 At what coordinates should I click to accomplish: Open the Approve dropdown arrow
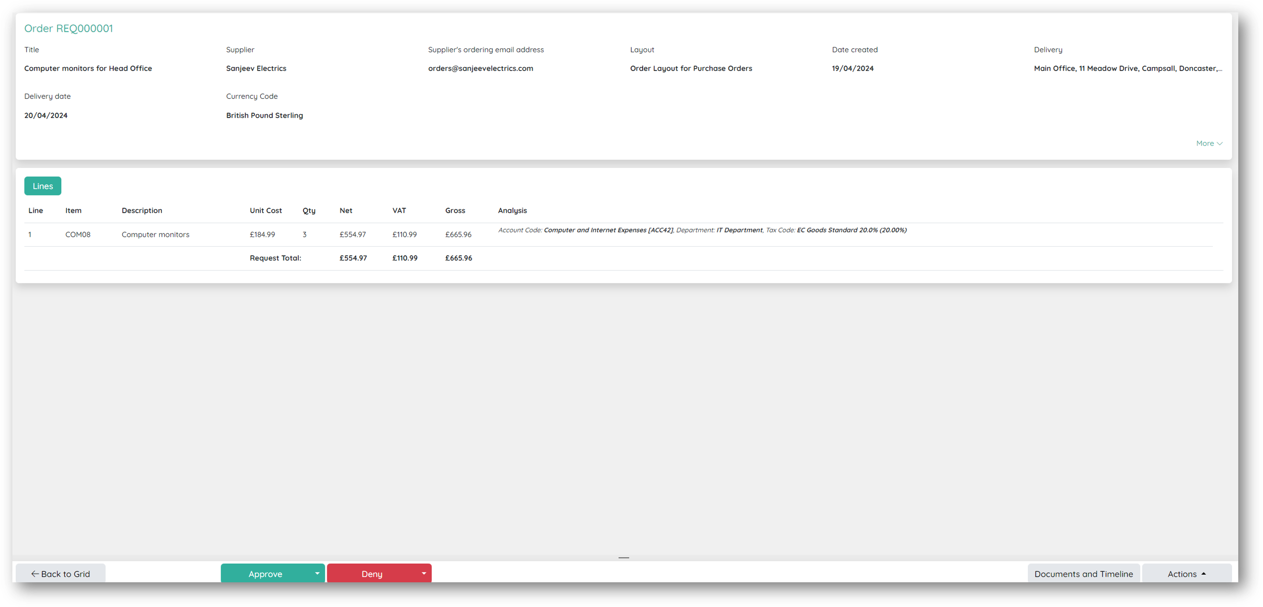pos(317,573)
